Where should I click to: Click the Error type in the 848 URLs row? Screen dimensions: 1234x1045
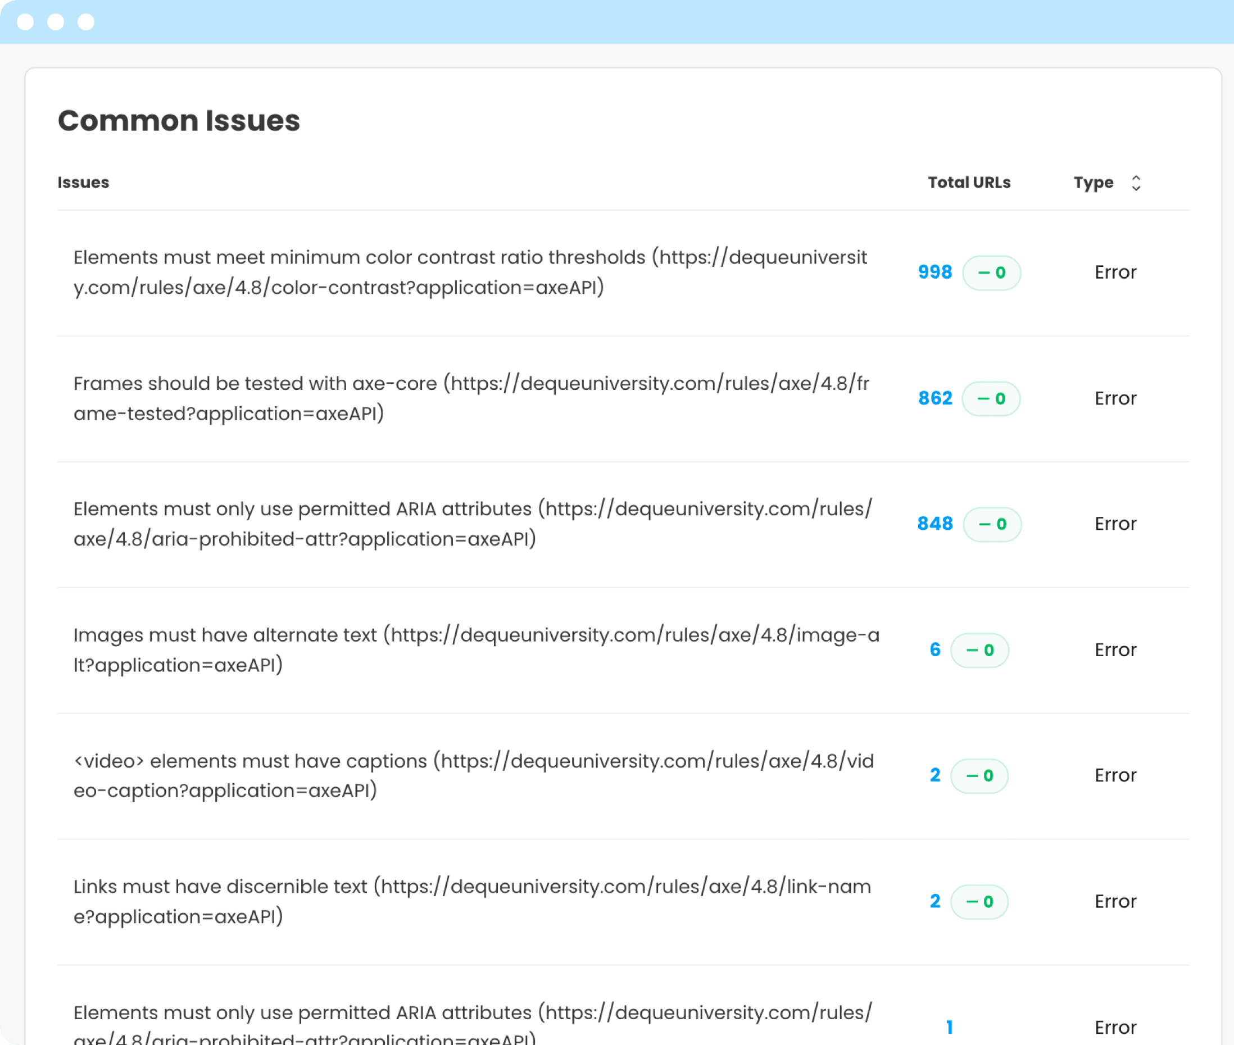click(x=1115, y=524)
